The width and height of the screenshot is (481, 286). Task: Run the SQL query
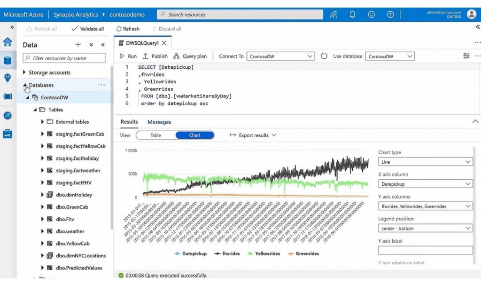click(128, 56)
